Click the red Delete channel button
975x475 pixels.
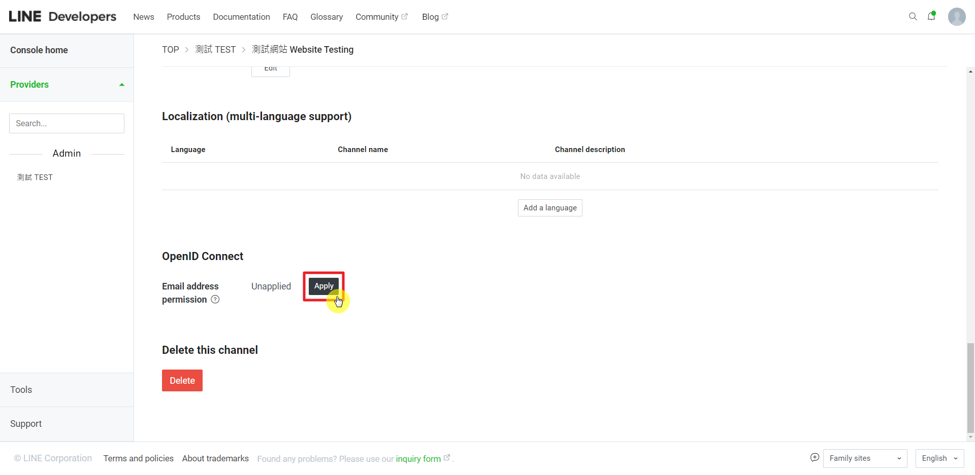coord(182,381)
